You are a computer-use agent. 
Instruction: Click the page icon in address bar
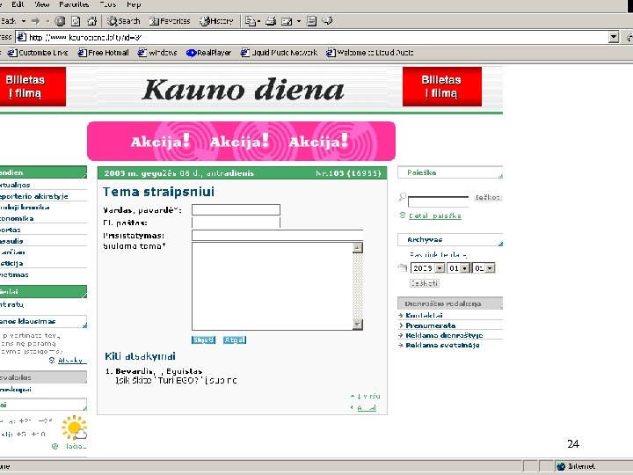pos(22,37)
